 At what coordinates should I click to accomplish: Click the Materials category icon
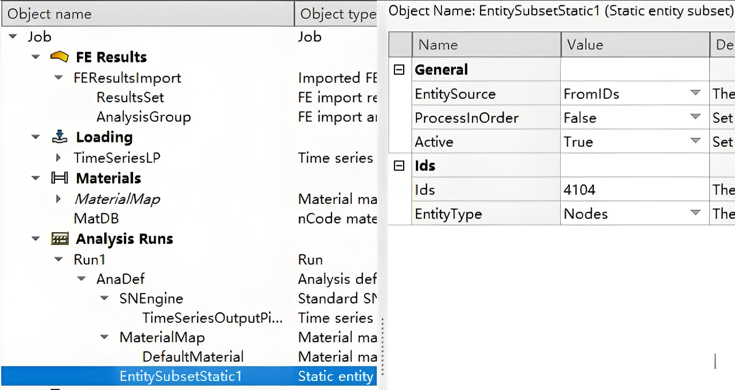(59, 178)
